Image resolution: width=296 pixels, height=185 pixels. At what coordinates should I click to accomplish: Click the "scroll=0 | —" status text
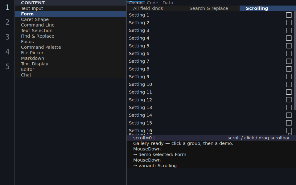pos(147,138)
